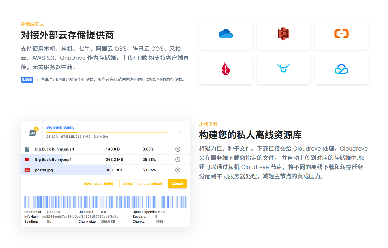The height and width of the screenshot is (248, 388).
Task: Click the orange 存储端集成 label
Action: tap(32, 24)
